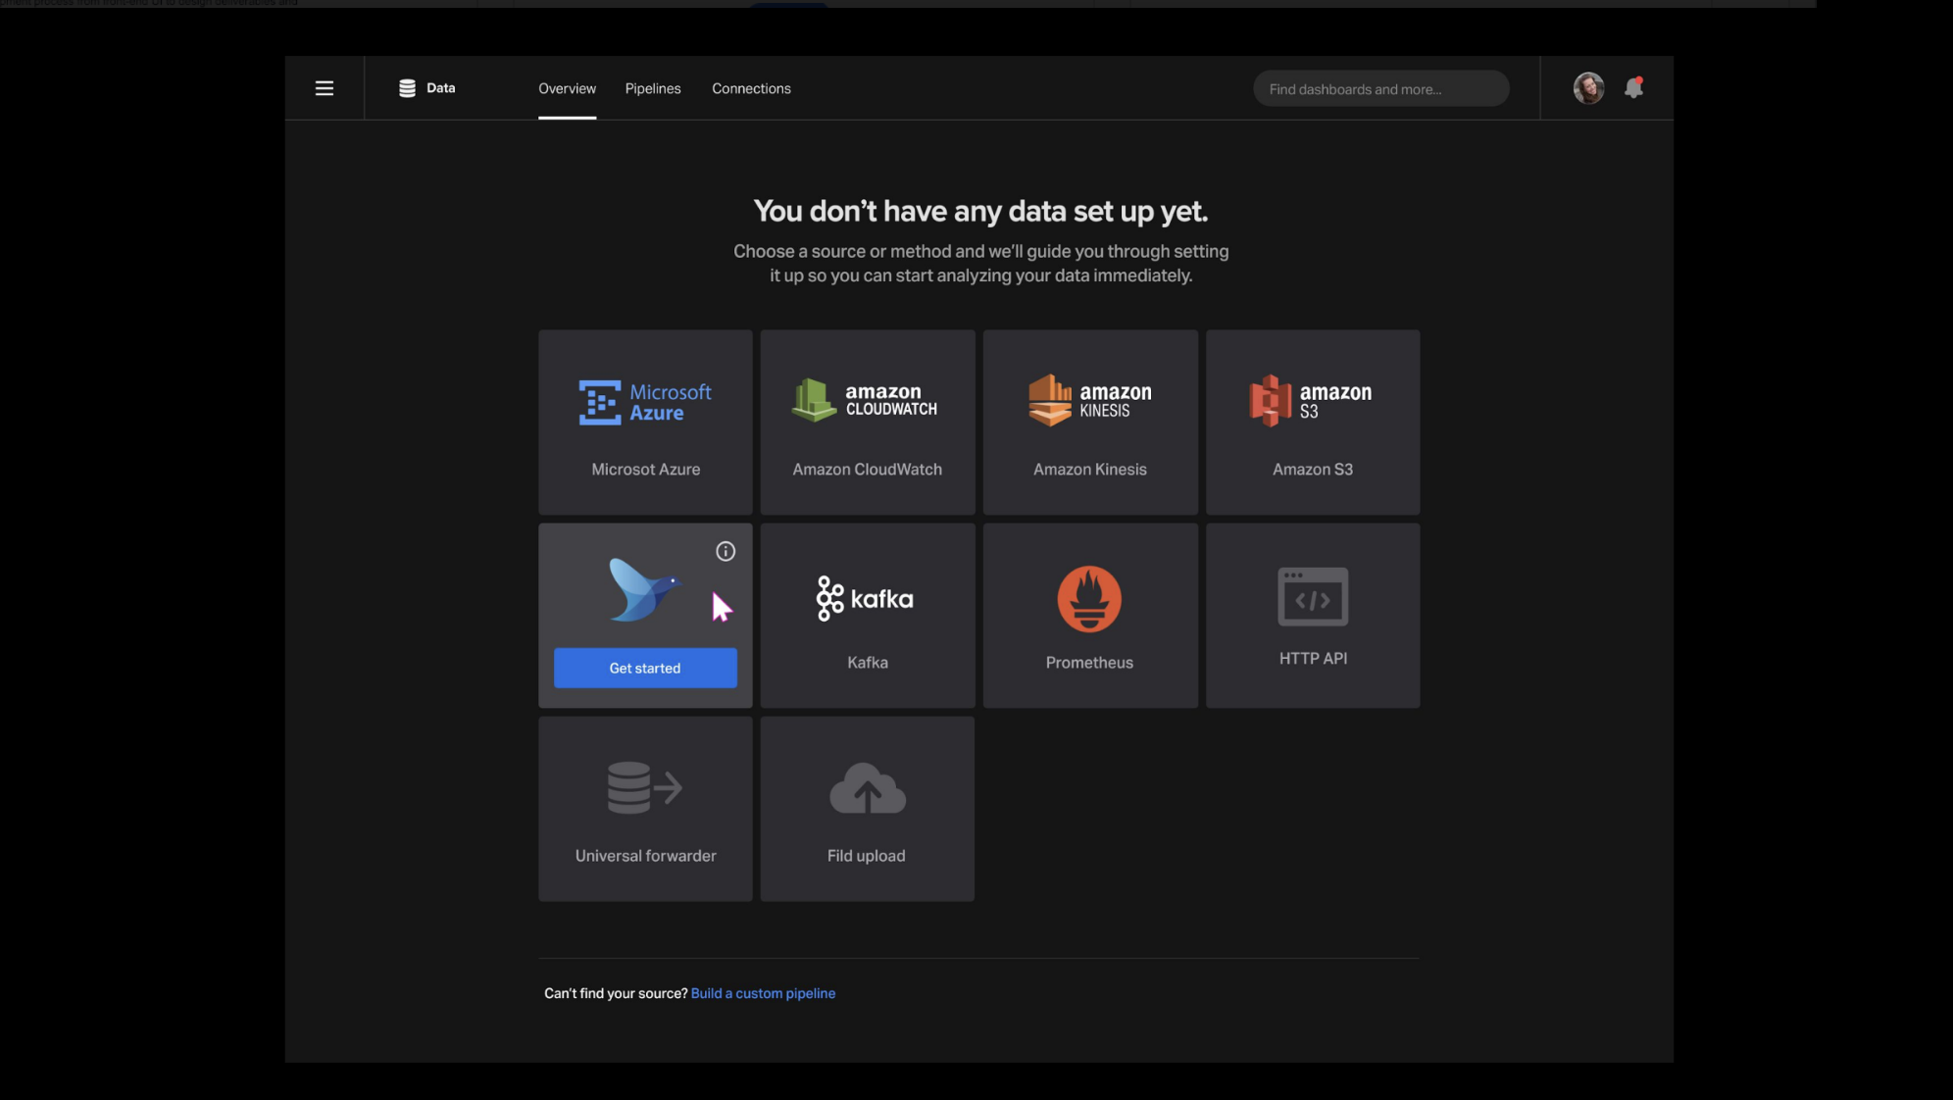Choose the Prometheus source tile
The width and height of the screenshot is (1953, 1100).
tap(1090, 616)
